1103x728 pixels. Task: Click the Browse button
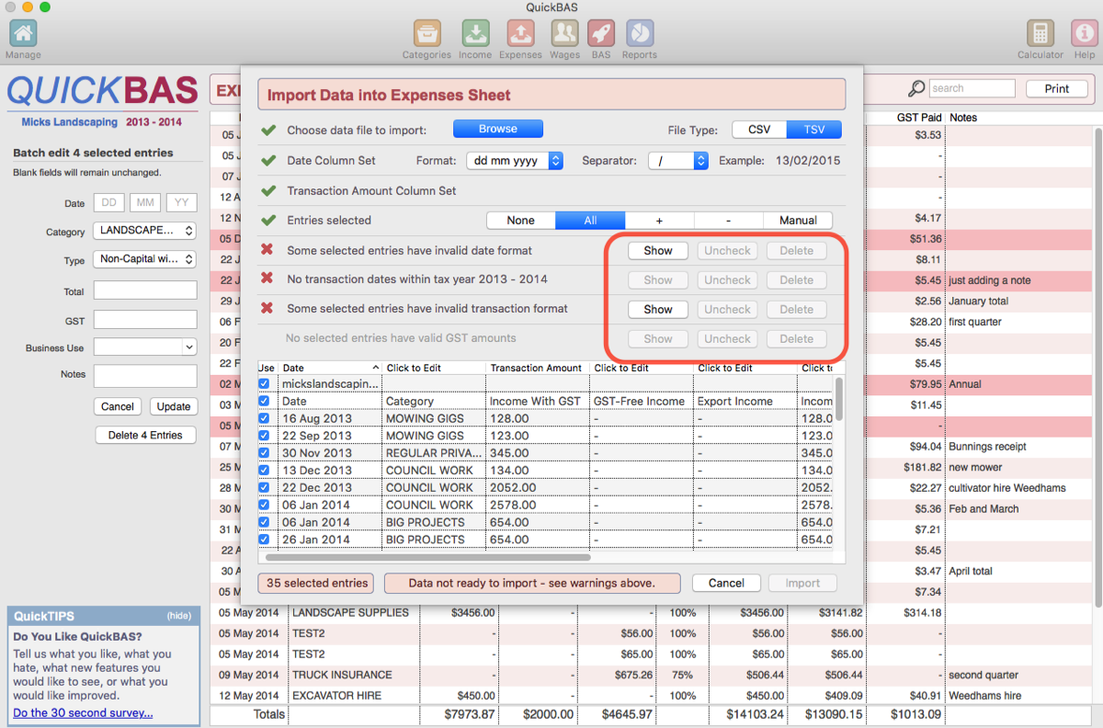pos(497,130)
